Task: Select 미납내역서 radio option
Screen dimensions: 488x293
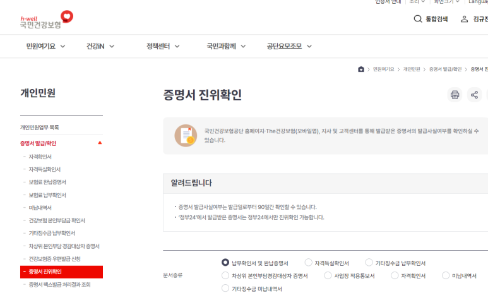Action: pyautogui.click(x=446, y=275)
